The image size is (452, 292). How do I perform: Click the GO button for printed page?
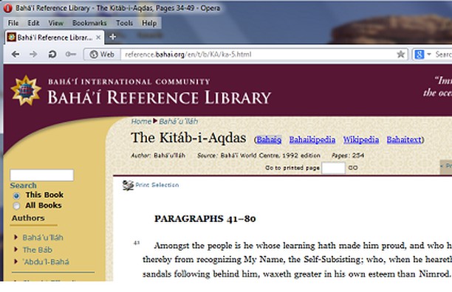point(353,167)
